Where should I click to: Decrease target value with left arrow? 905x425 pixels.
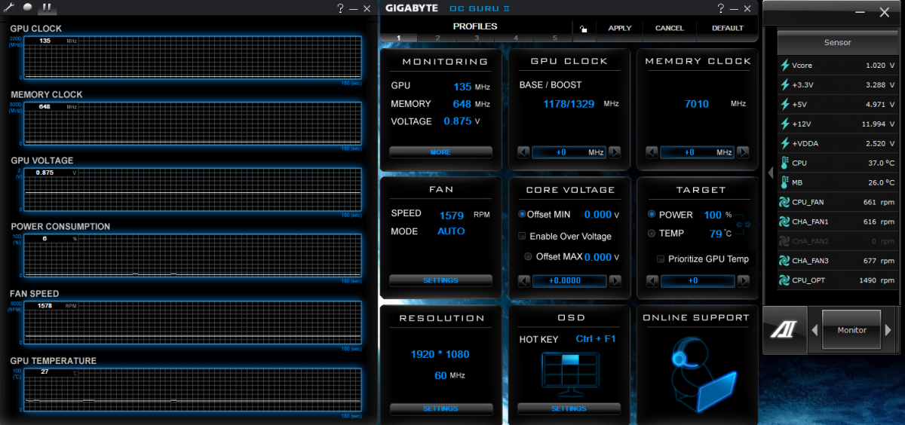pos(652,281)
